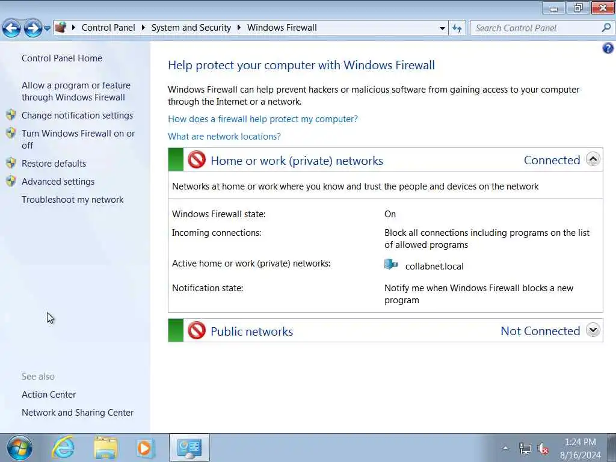Click blocked icon on Public networks
This screenshot has height=462, width=616.
point(197,330)
